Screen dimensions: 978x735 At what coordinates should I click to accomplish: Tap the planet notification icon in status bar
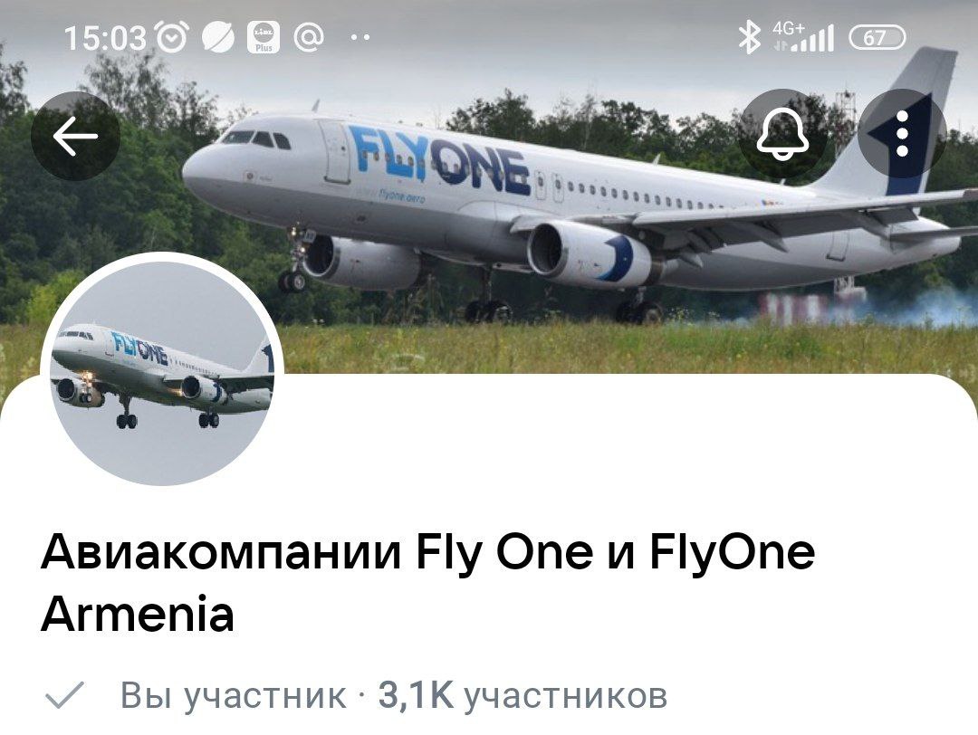(x=217, y=38)
